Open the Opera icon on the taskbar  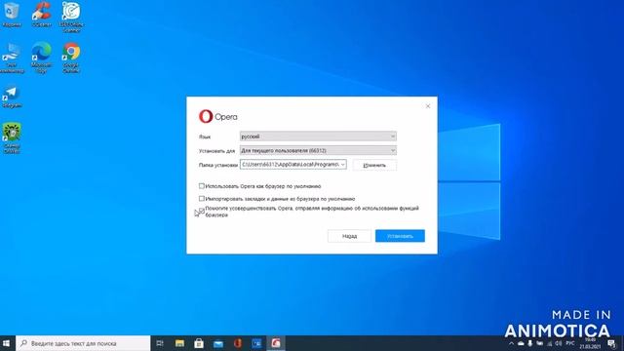(x=238, y=343)
